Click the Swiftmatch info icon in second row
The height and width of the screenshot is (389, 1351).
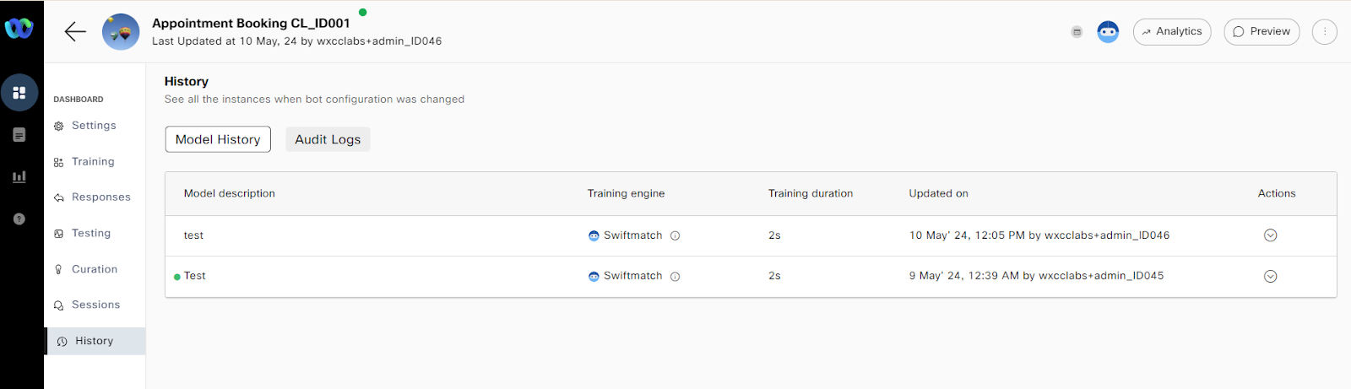point(675,277)
